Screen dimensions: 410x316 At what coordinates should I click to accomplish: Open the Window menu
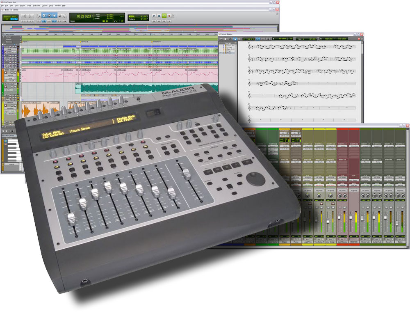pyautogui.click(x=57, y=5)
